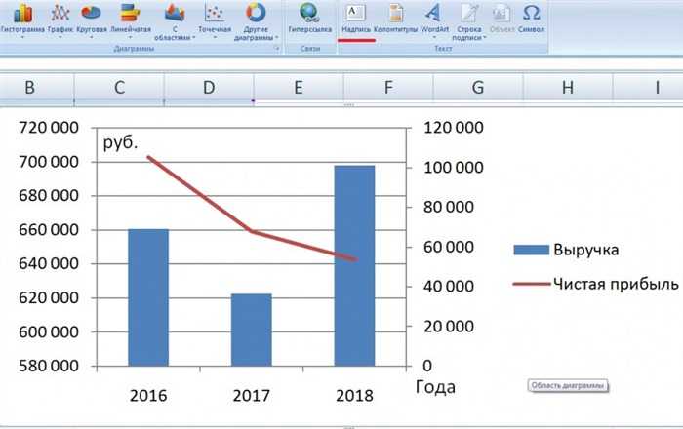Viewport: 683px width, 429px height.
Task: Click the 2018 category axis label
Action: 354,396
